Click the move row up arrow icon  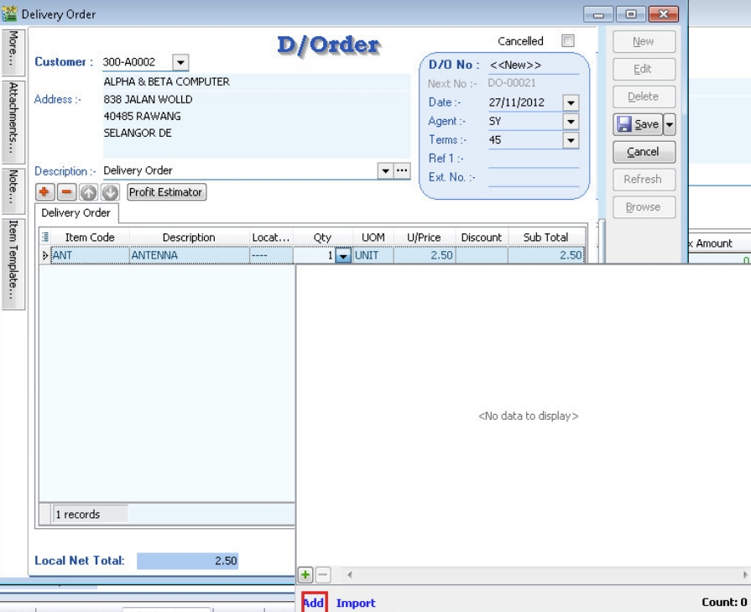(x=88, y=192)
